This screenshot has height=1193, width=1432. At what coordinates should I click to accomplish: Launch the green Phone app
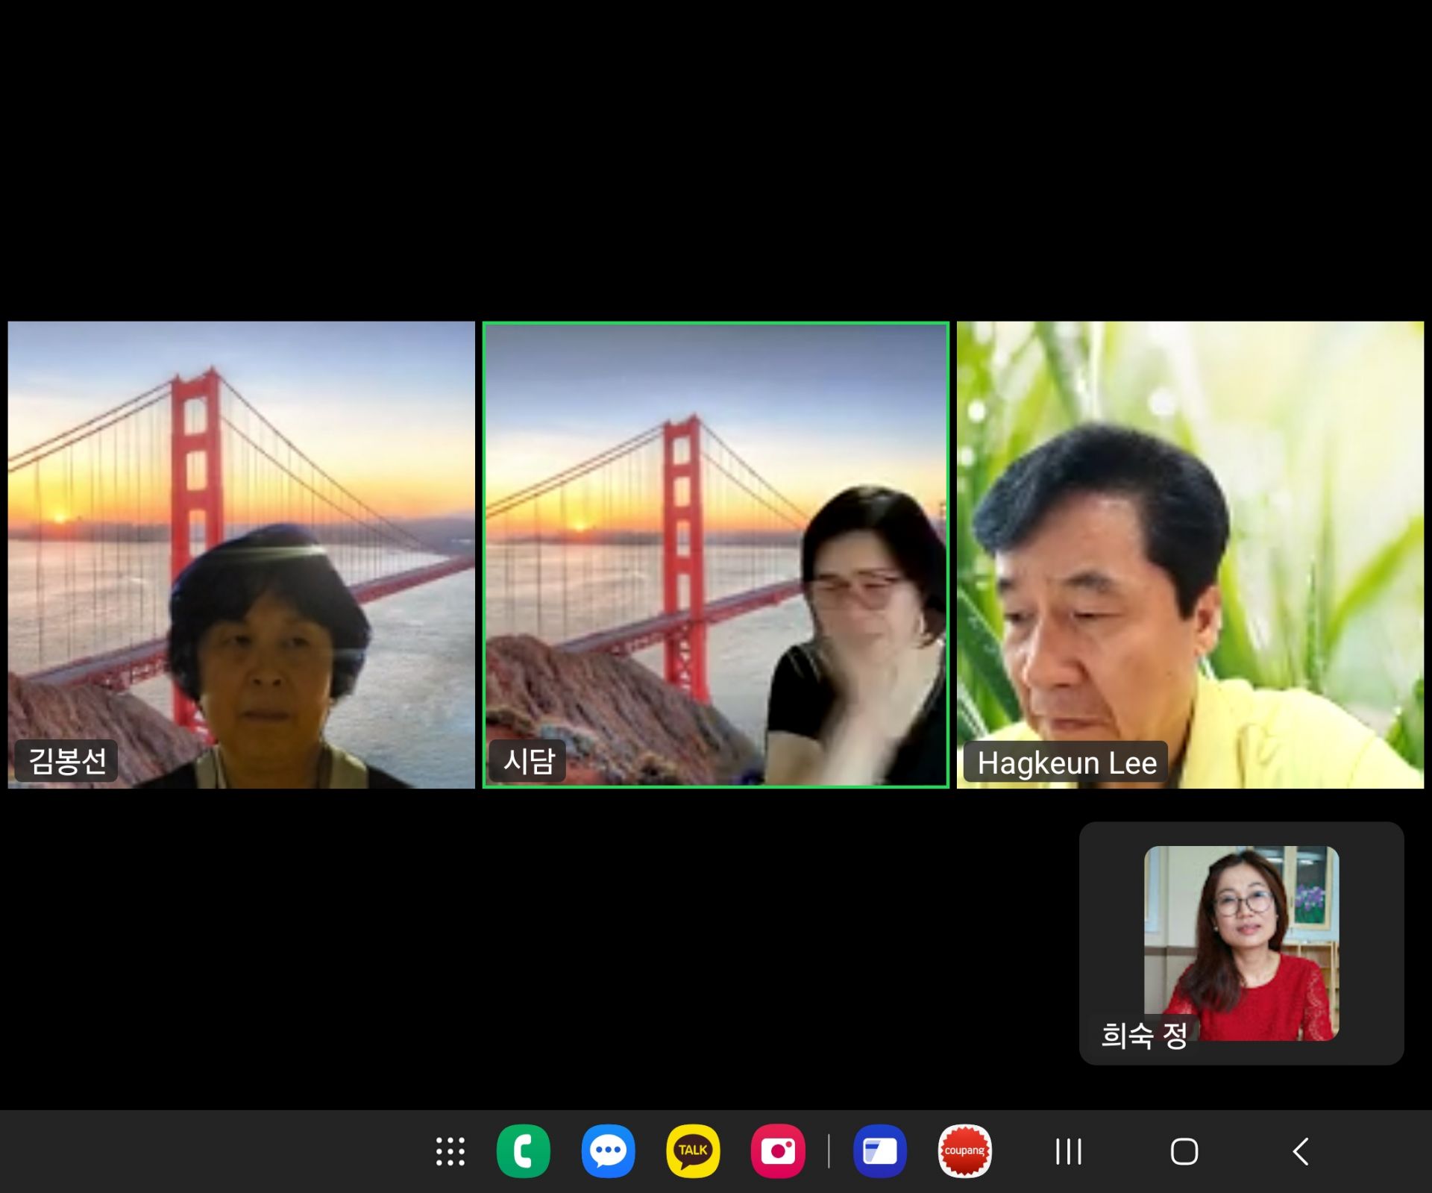[524, 1151]
